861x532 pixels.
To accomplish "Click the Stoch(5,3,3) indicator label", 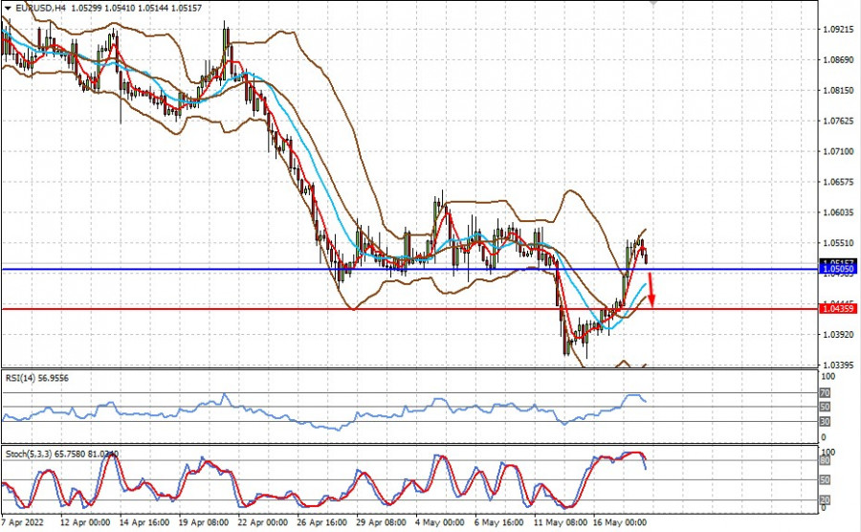I will click(x=61, y=454).
